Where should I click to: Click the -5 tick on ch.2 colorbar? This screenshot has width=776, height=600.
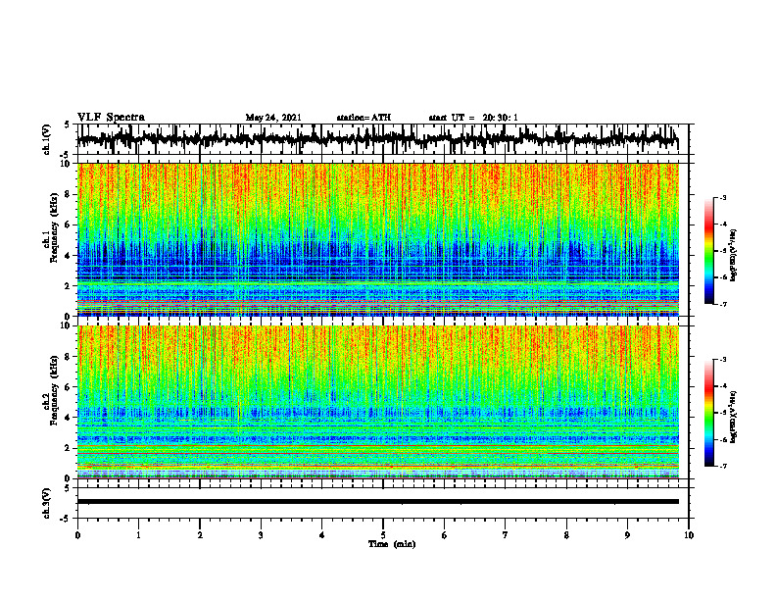pyautogui.click(x=723, y=413)
